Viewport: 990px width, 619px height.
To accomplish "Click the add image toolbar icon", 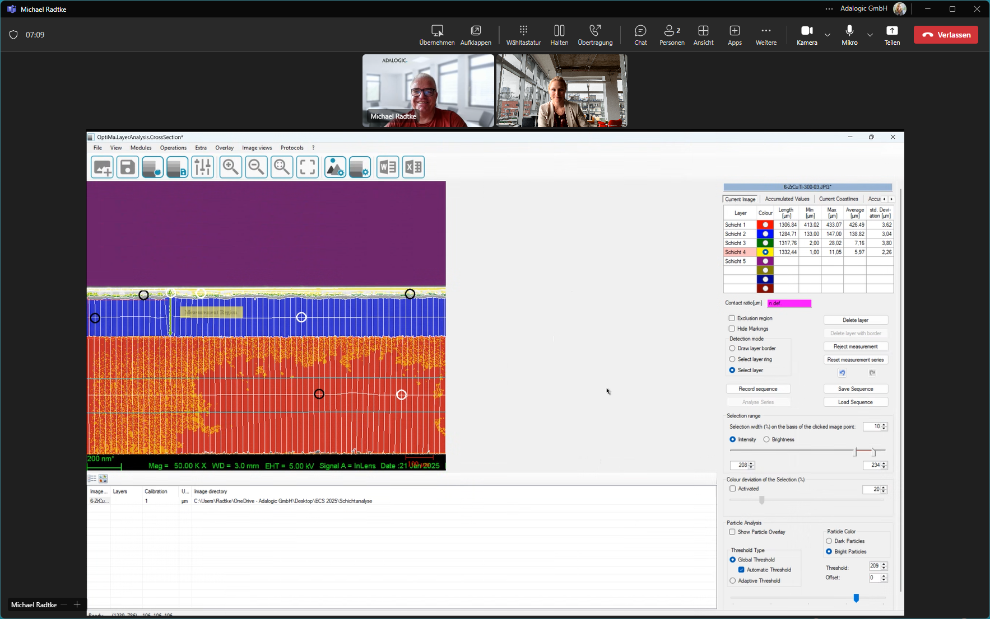I will [102, 167].
